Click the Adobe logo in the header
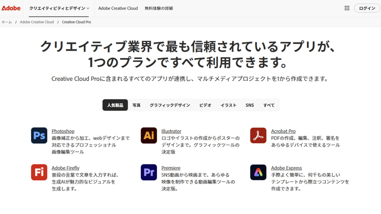Image resolution: width=381 pixels, height=214 pixels. point(11,8)
